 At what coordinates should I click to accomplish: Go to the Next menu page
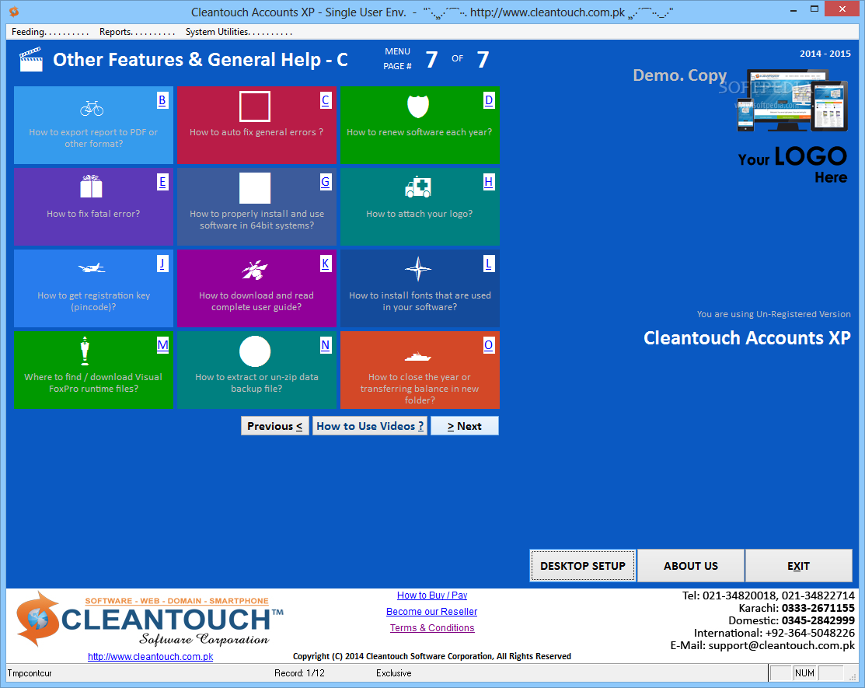coord(465,426)
